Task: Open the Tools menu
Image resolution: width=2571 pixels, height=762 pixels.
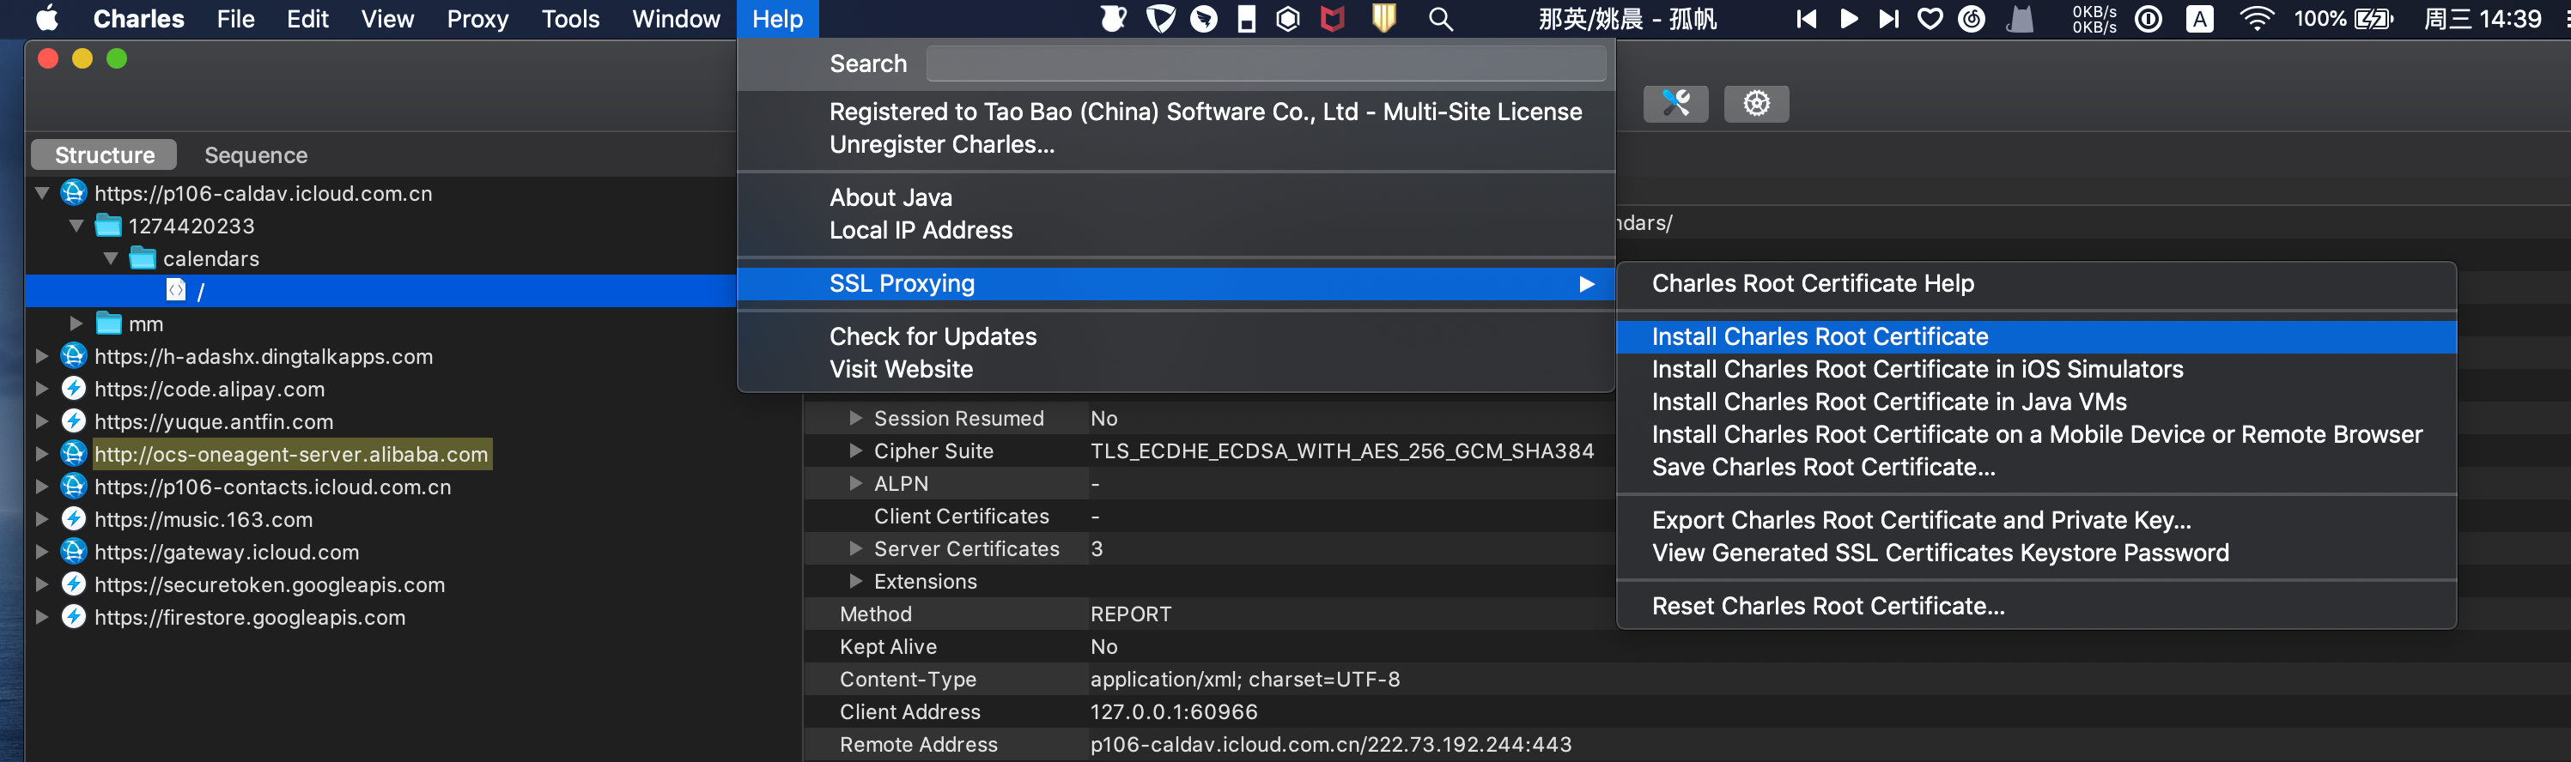Action: point(570,18)
